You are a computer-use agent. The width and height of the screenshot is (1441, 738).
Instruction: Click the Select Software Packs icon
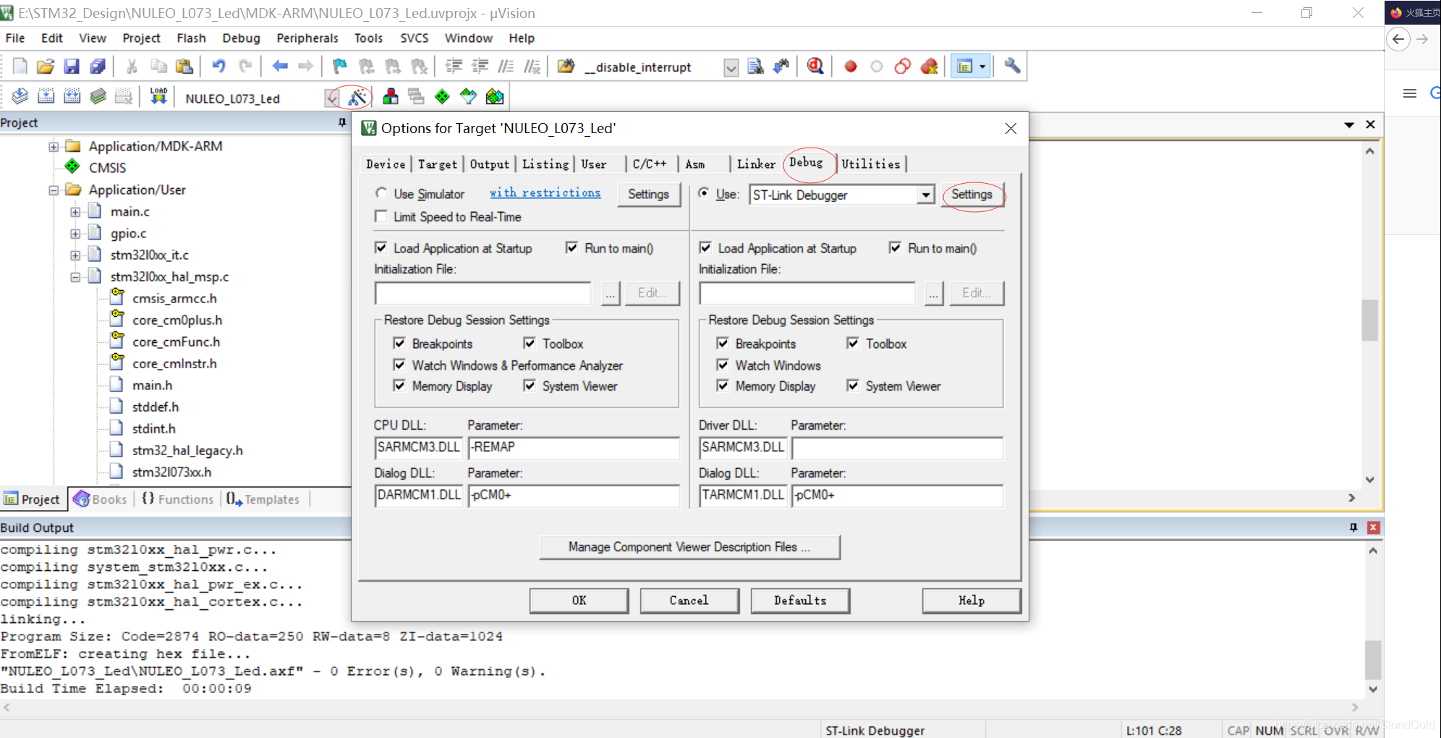point(468,96)
